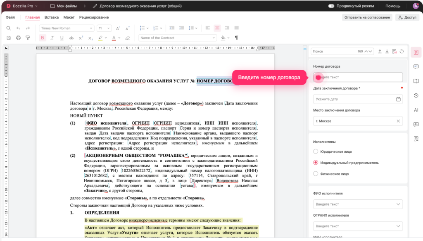Clear the г. Москва field value

coord(398,121)
